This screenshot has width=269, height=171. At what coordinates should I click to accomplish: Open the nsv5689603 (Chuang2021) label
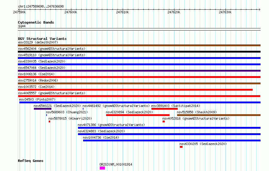point(67,112)
